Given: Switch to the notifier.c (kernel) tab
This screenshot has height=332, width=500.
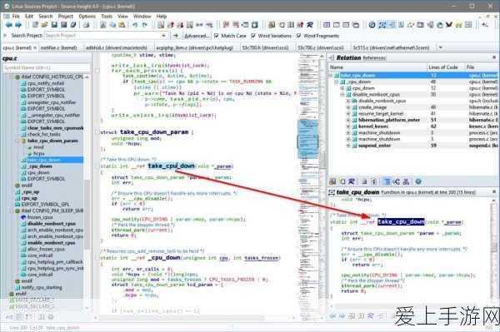Looking at the screenshot, I should [58, 47].
